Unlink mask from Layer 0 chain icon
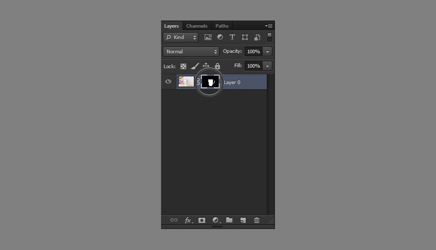 [197, 81]
